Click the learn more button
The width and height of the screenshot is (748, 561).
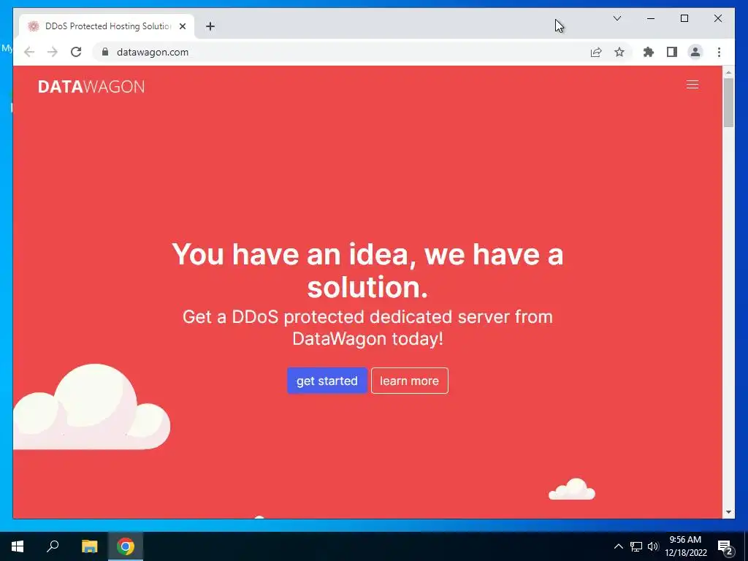click(x=409, y=381)
